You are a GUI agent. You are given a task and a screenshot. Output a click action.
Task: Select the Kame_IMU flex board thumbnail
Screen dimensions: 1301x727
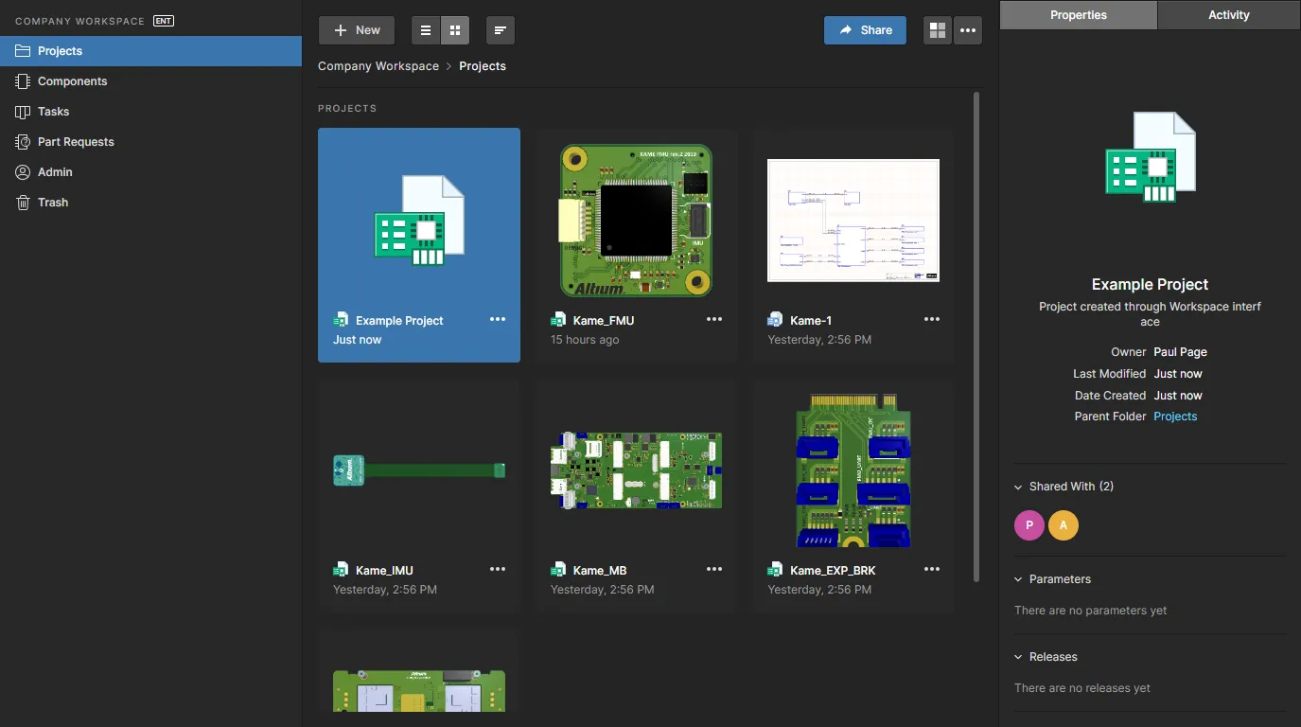(x=419, y=470)
